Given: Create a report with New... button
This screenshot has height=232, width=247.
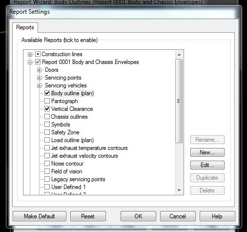Looking at the screenshot, I should click(x=207, y=152).
